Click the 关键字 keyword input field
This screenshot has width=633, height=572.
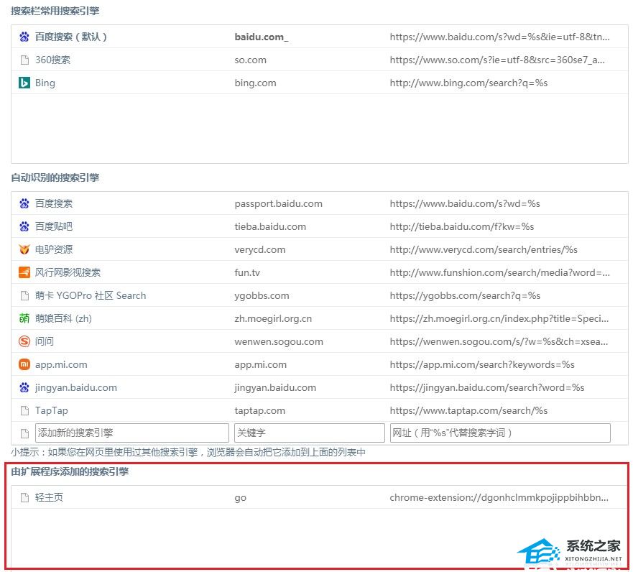click(x=310, y=433)
